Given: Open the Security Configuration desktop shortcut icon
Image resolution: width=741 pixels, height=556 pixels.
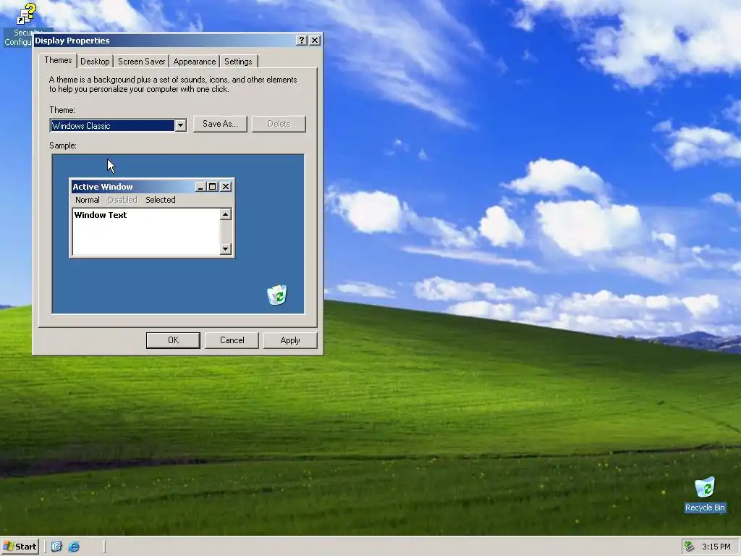Looking at the screenshot, I should [x=26, y=14].
